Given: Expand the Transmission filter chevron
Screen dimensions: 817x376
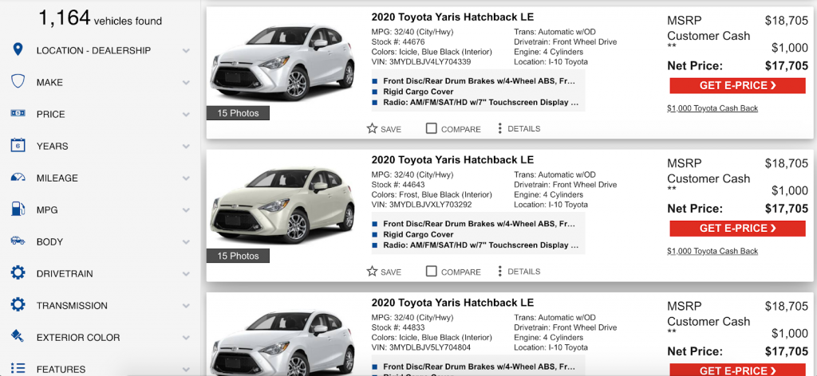Looking at the screenshot, I should coord(186,306).
